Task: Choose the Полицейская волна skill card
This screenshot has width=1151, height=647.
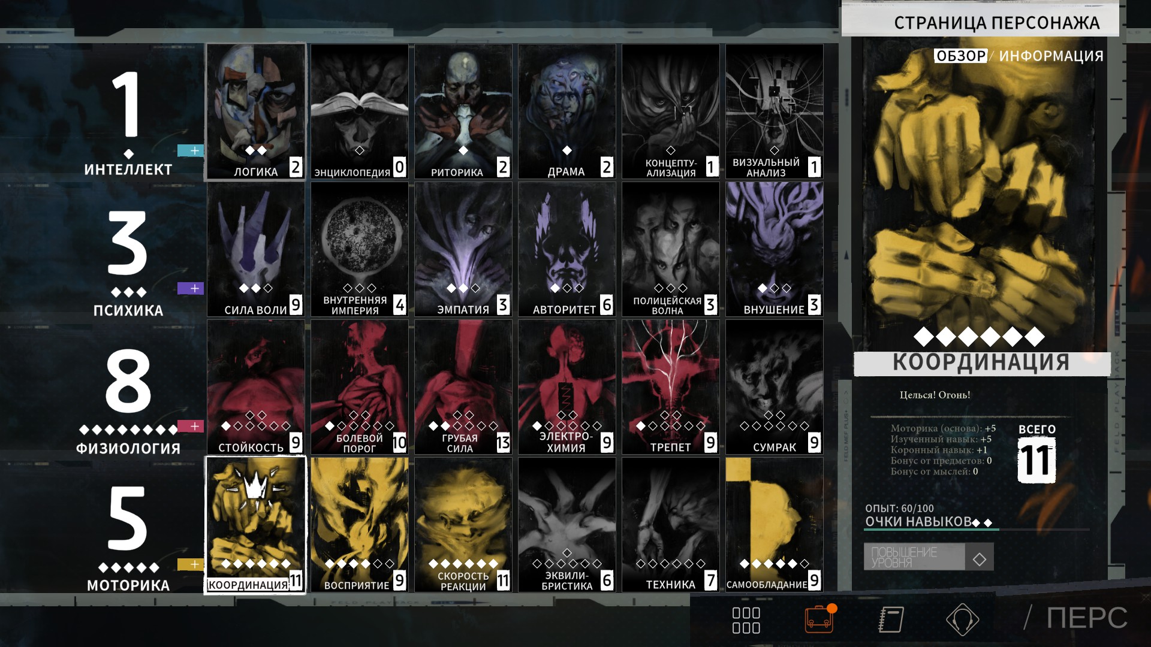Action: tap(671, 249)
